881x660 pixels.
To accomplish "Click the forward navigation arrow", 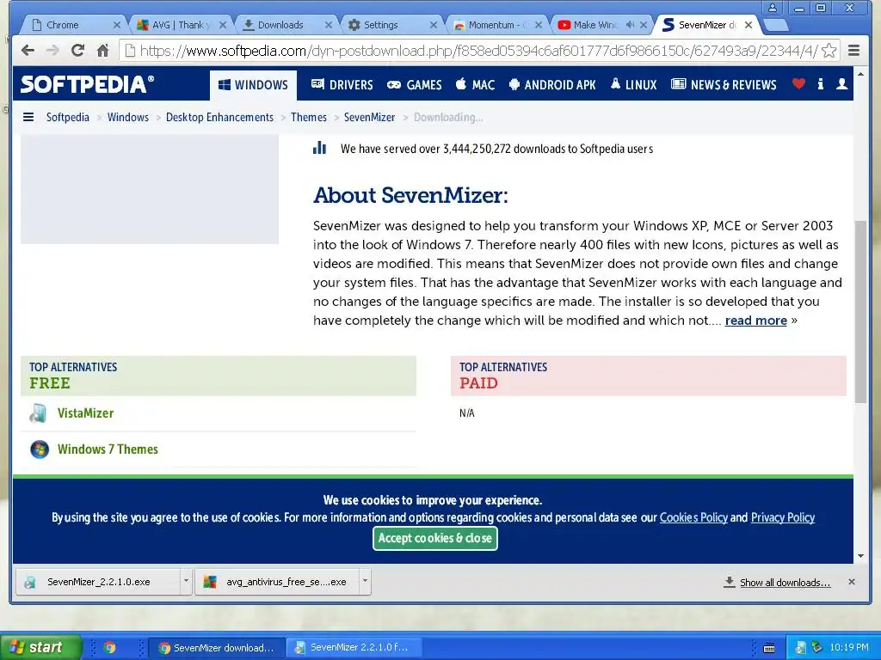I will (52, 51).
